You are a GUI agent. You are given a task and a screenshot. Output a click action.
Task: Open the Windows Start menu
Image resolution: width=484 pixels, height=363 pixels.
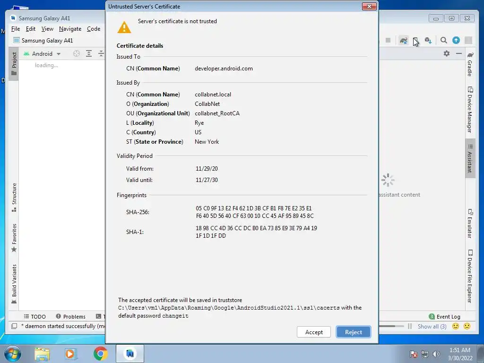coord(12,354)
